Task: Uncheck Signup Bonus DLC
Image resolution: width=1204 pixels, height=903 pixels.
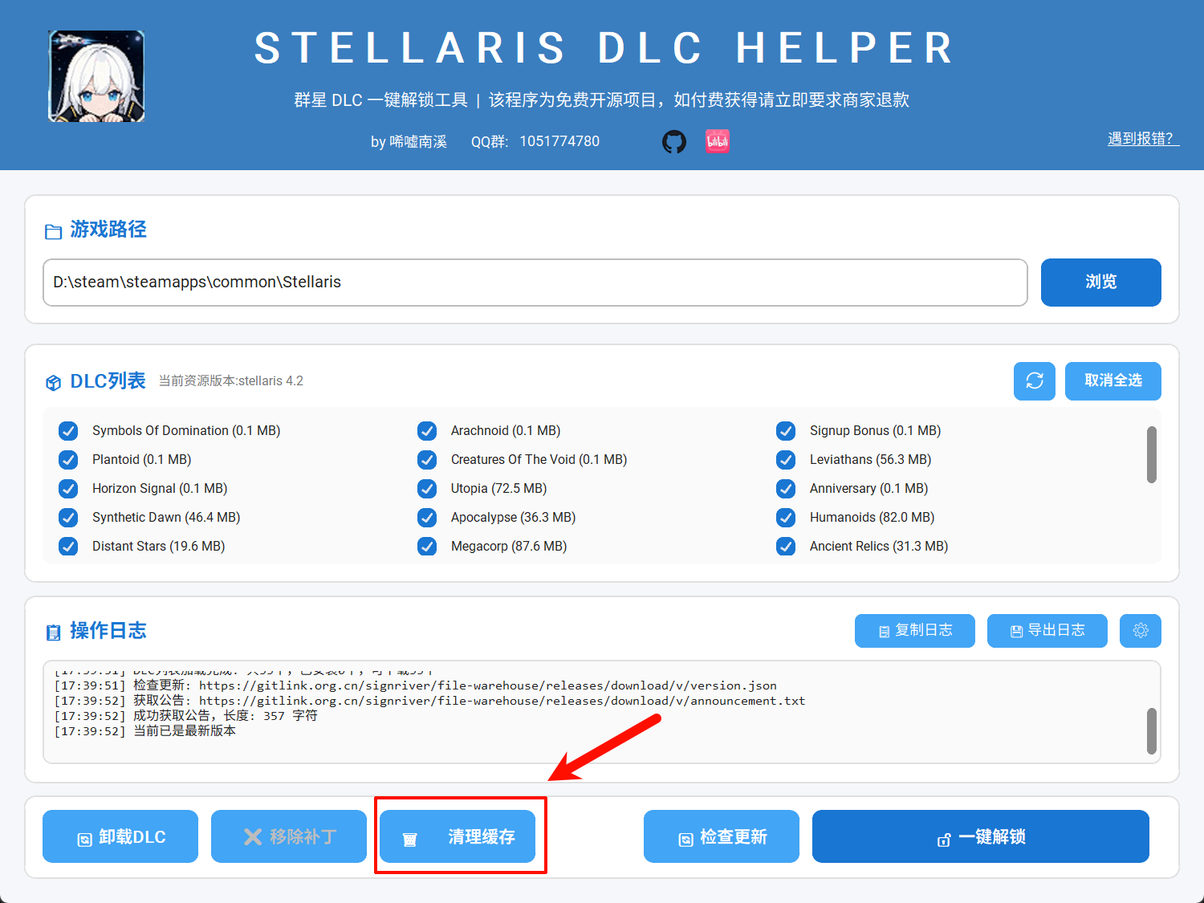Action: [x=786, y=431]
